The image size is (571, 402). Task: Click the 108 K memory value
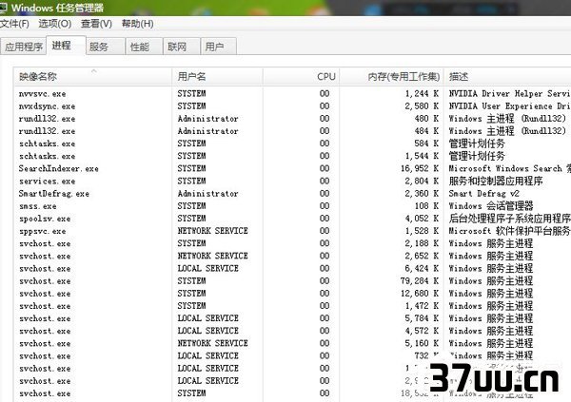tap(426, 206)
